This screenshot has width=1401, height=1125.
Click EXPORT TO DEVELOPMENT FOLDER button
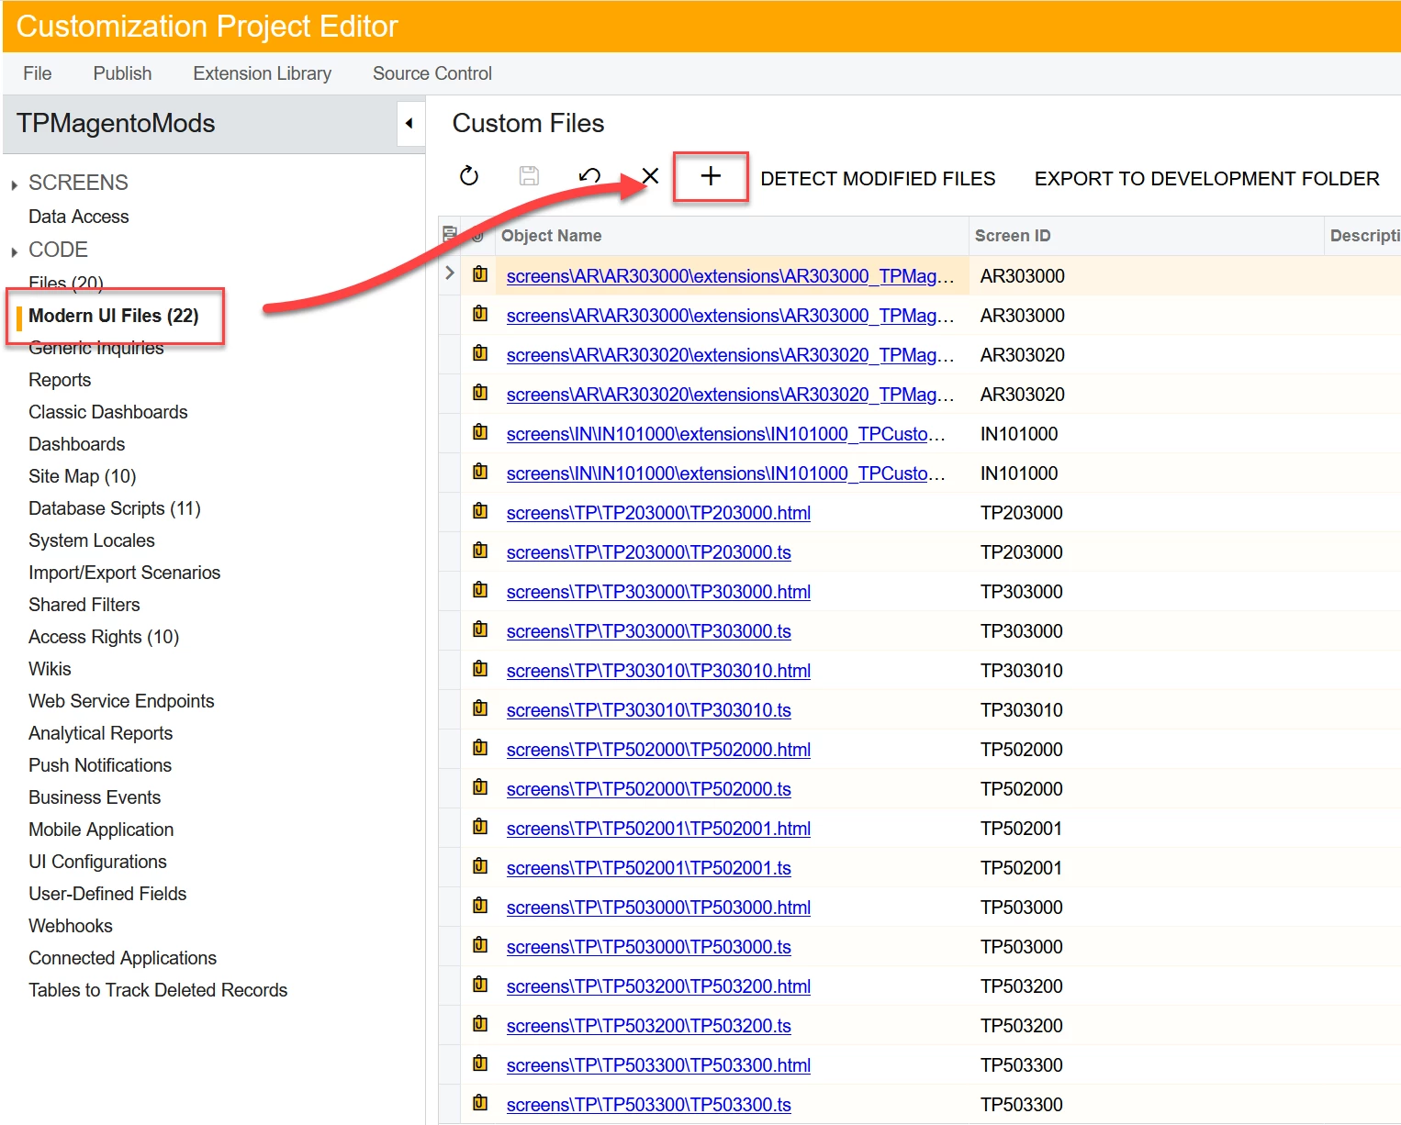click(x=1207, y=178)
